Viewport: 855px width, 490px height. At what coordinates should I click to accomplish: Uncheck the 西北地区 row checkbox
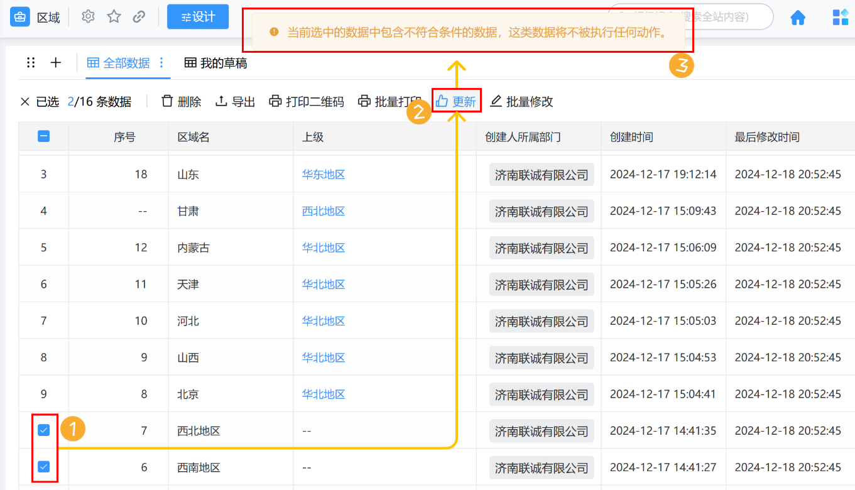click(x=43, y=430)
